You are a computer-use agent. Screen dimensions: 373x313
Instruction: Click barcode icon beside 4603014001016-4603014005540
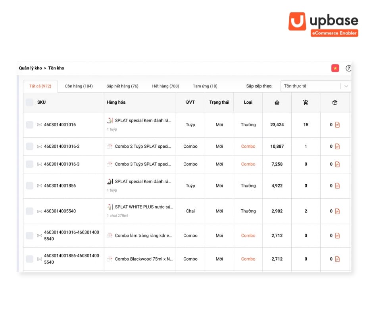click(x=40, y=236)
